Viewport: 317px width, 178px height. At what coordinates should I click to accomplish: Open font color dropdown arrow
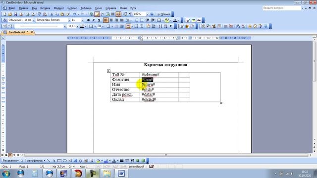[179, 20]
